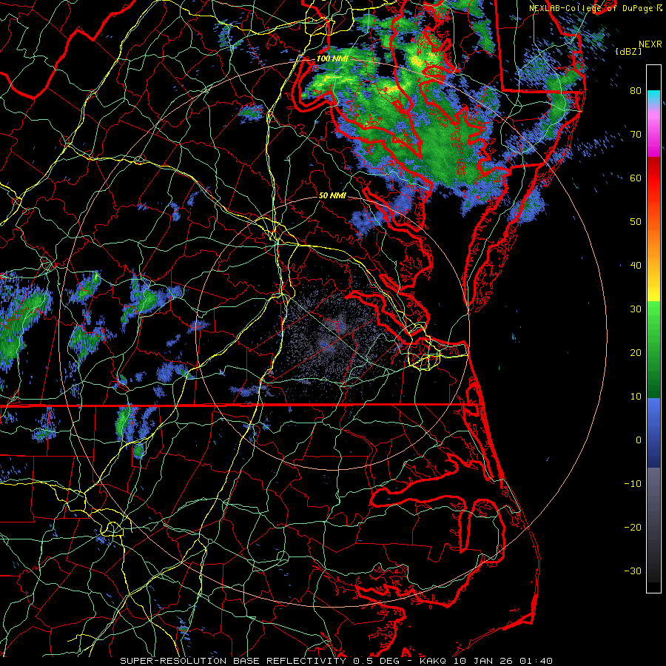The image size is (666, 666).
Task: Click the "10 JAN 26" date in the caption
Action: click(484, 661)
